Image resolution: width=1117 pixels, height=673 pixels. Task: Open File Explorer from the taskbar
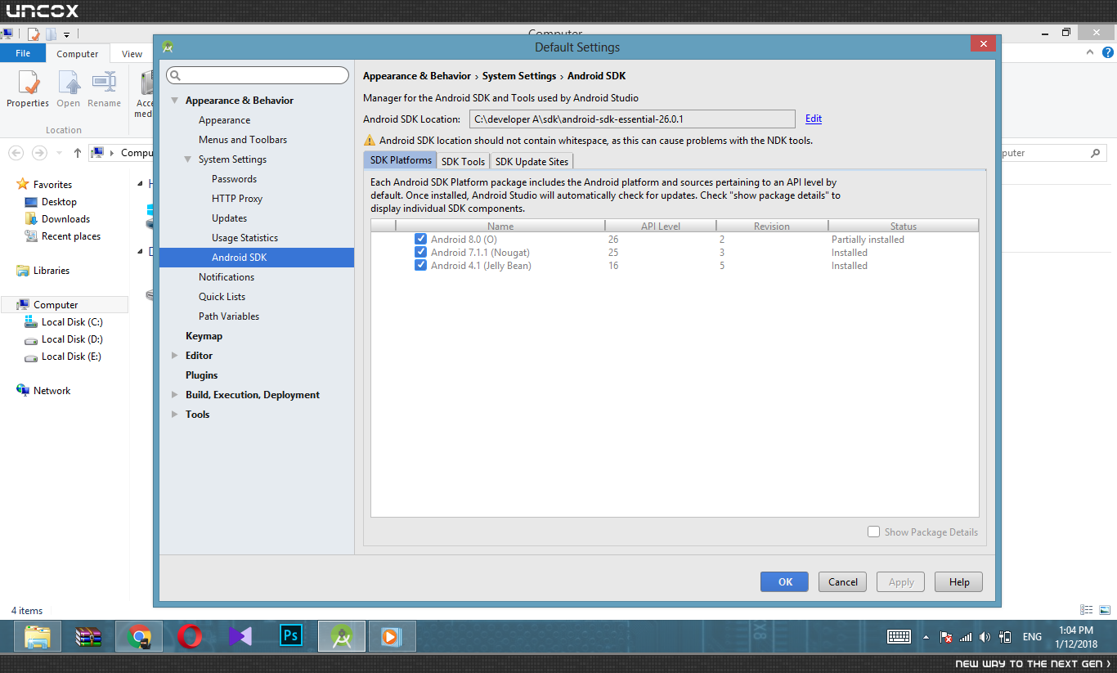pyautogui.click(x=38, y=636)
